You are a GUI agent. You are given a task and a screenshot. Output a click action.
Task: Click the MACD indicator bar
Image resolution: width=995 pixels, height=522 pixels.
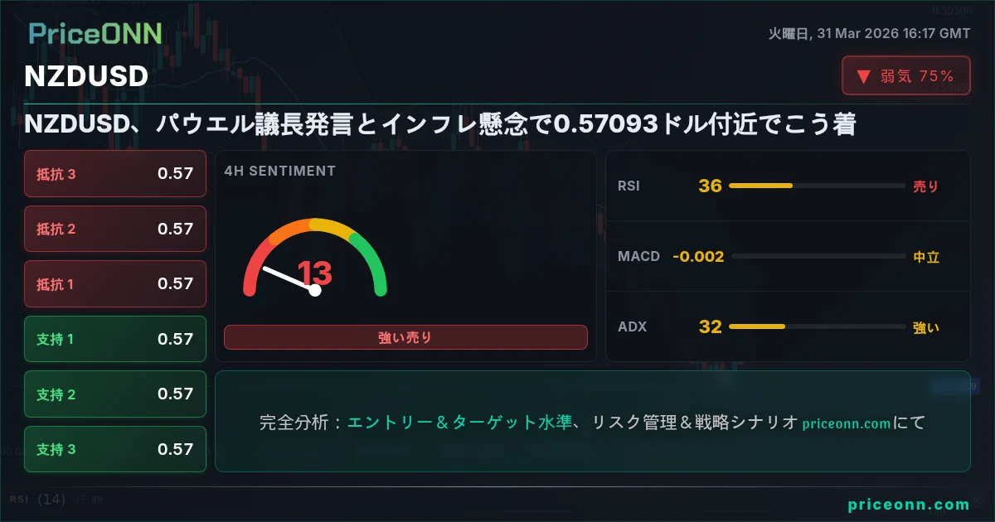point(818,257)
